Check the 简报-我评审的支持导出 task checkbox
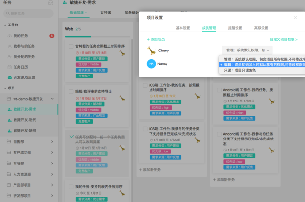Image resolution: width=305 pixels, height=202 pixels. pos(71,91)
